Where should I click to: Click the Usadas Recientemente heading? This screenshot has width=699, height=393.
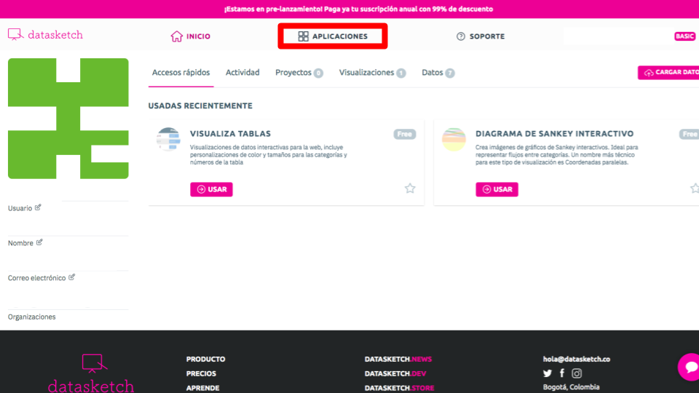click(x=200, y=106)
